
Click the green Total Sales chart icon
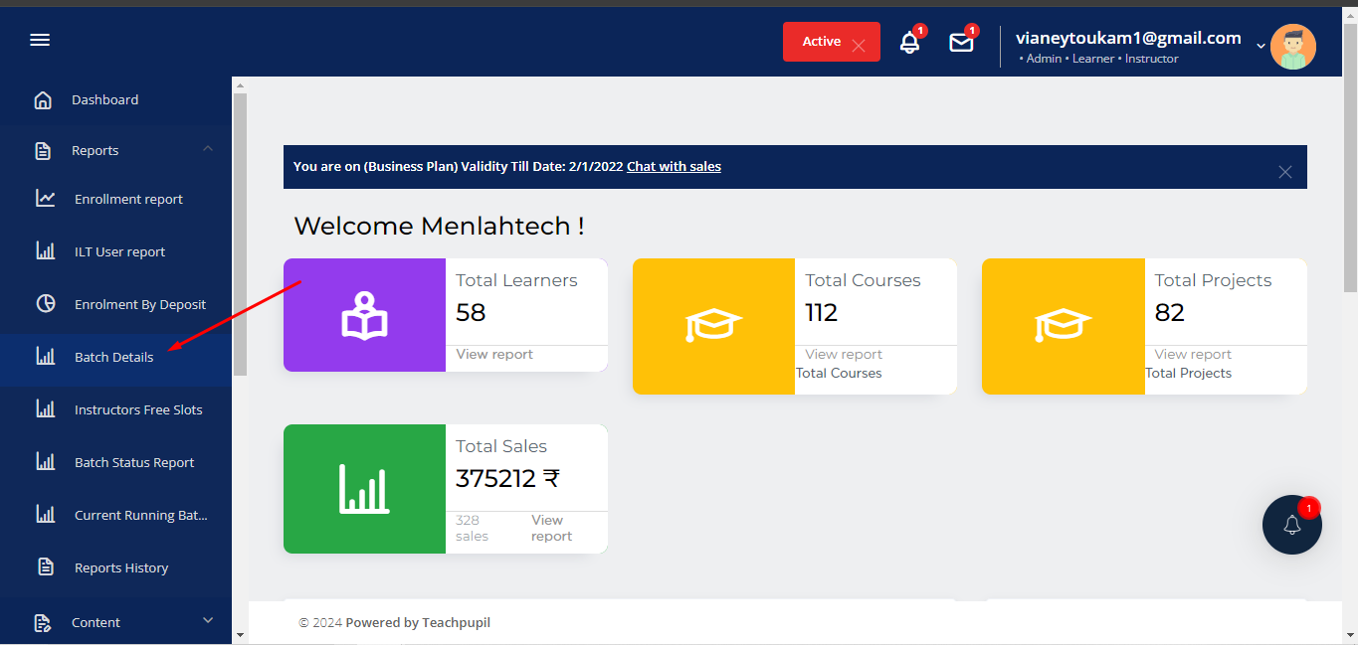point(364,489)
